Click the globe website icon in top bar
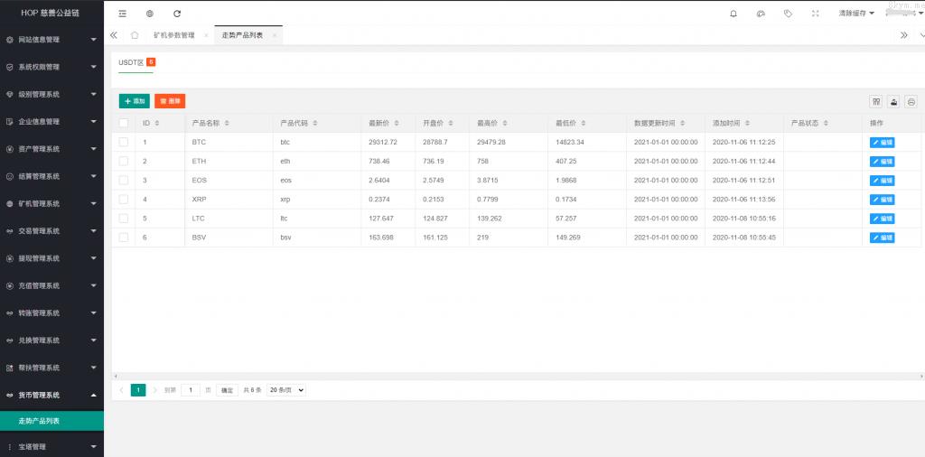The height and width of the screenshot is (457, 925). coord(149,14)
